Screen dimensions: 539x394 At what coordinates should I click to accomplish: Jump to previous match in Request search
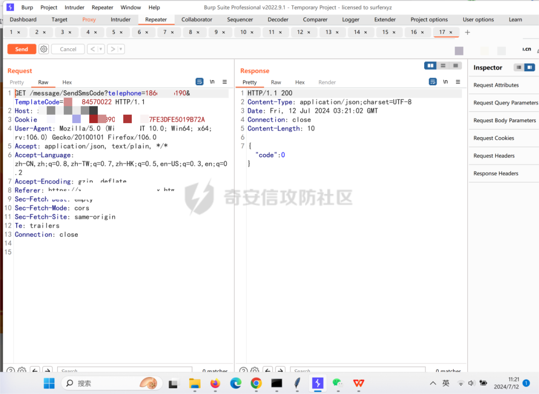point(35,371)
